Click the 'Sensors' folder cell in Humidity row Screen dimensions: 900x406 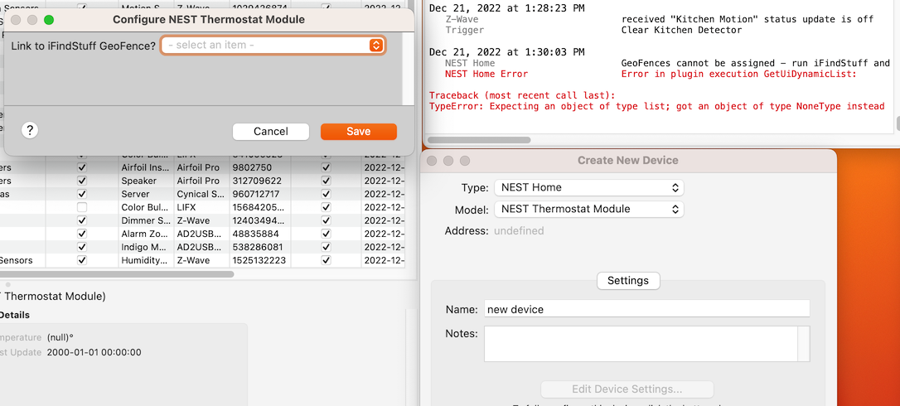16,260
